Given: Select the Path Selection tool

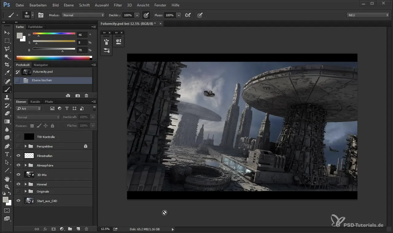Looking at the screenshot, I should pyautogui.click(x=7, y=162).
